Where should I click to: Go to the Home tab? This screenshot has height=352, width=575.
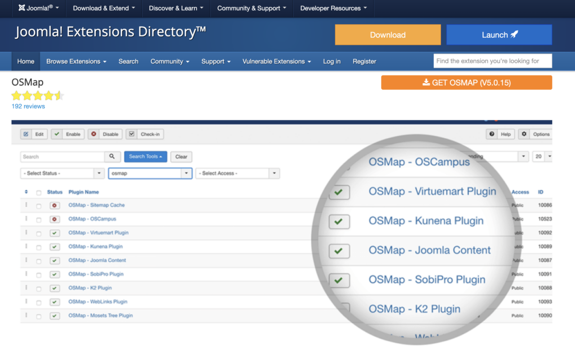click(x=26, y=62)
